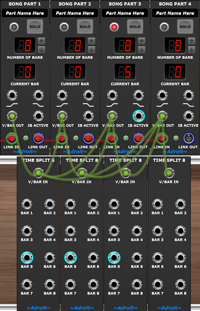
Task: Click the Adroit logo on Song Part 3
Action: (125, 152)
